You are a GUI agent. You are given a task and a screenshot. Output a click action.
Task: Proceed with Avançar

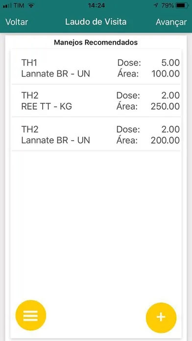tap(171, 22)
